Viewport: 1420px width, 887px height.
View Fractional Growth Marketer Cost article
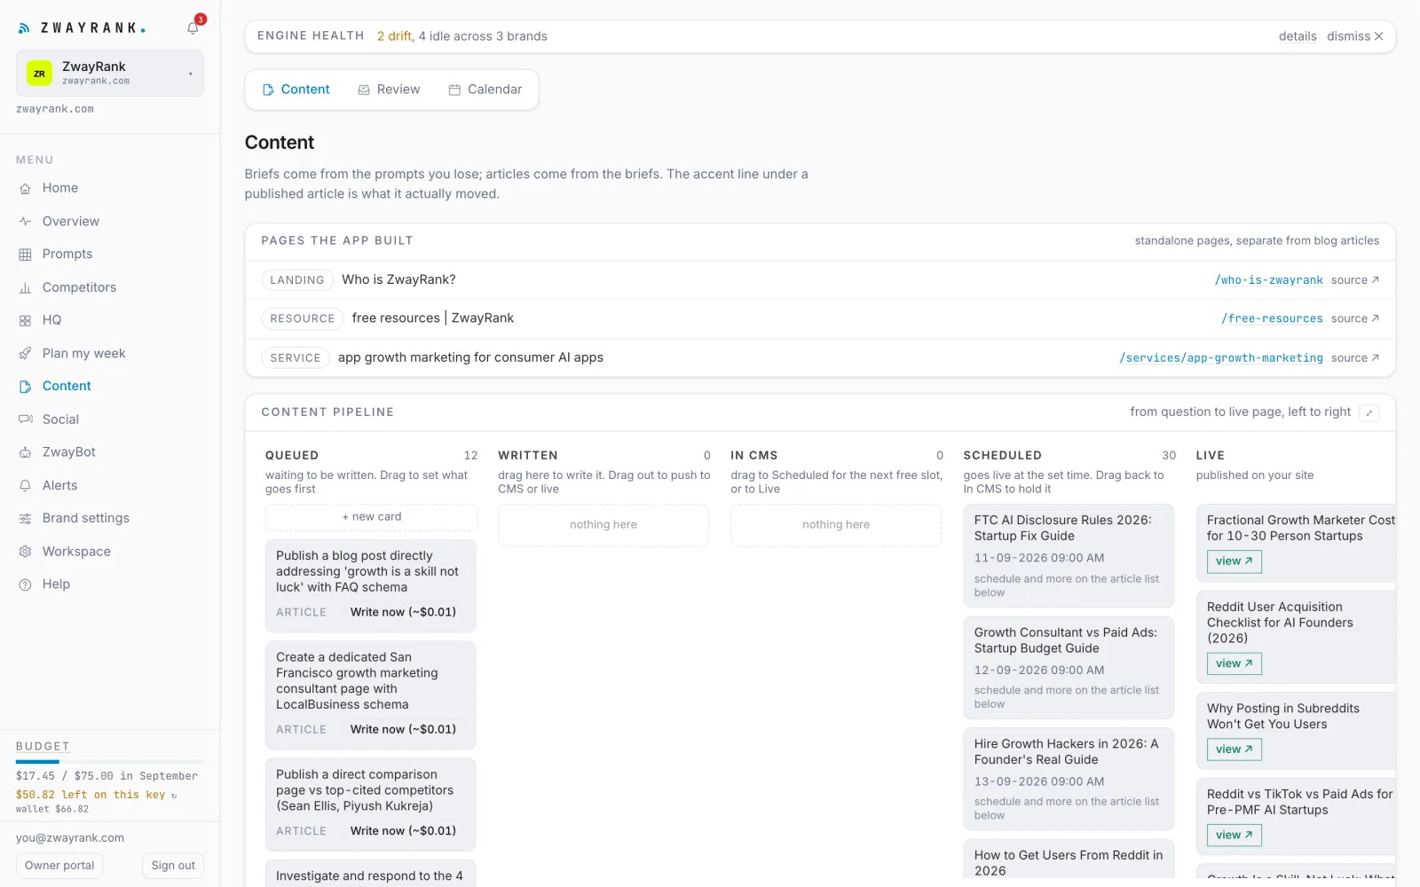1234,561
